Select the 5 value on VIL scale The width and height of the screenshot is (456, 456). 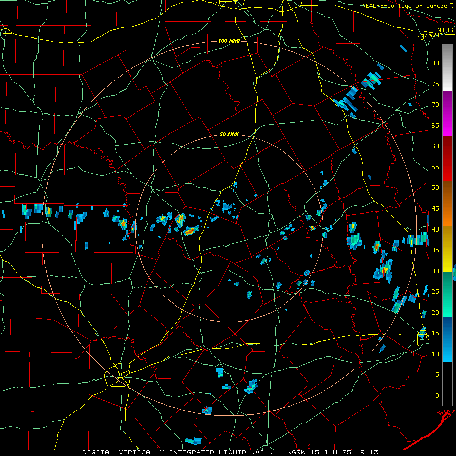437,374
